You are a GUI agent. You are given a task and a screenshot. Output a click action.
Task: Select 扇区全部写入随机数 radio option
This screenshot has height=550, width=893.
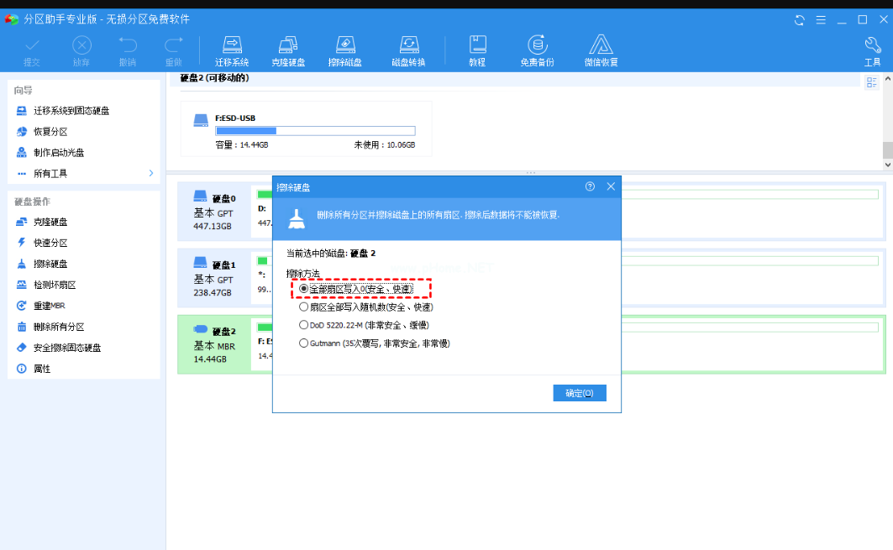tap(304, 306)
